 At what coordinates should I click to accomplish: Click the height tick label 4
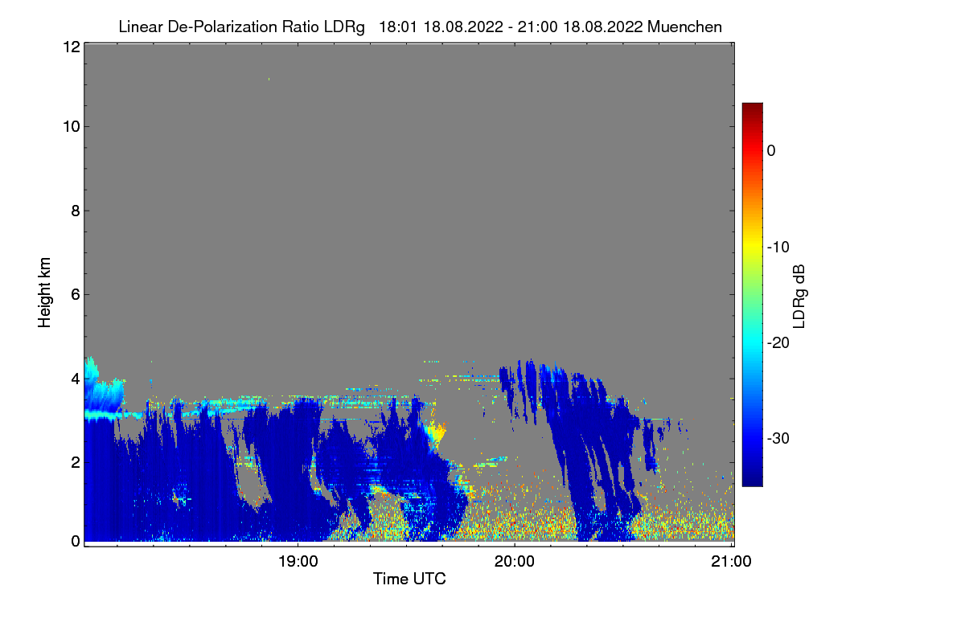[x=75, y=378]
